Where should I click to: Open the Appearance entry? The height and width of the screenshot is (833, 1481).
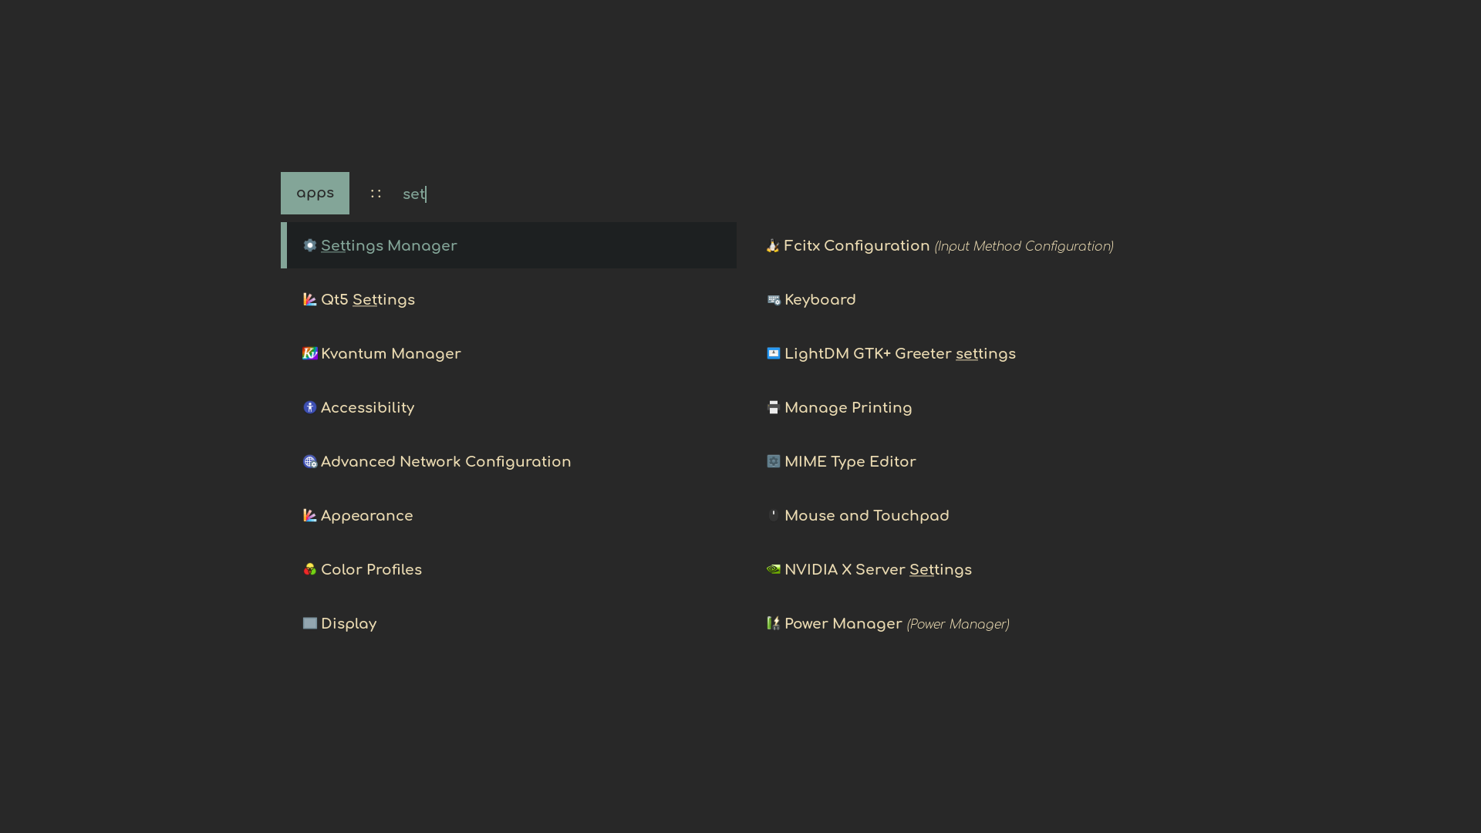point(366,516)
